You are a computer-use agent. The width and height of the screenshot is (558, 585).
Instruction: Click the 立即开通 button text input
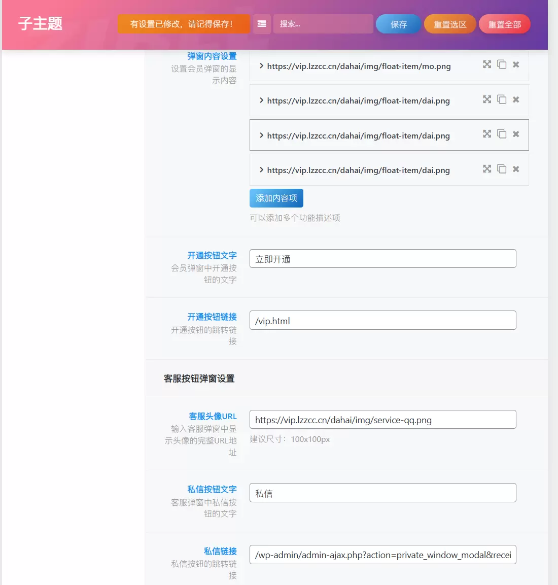tap(382, 259)
